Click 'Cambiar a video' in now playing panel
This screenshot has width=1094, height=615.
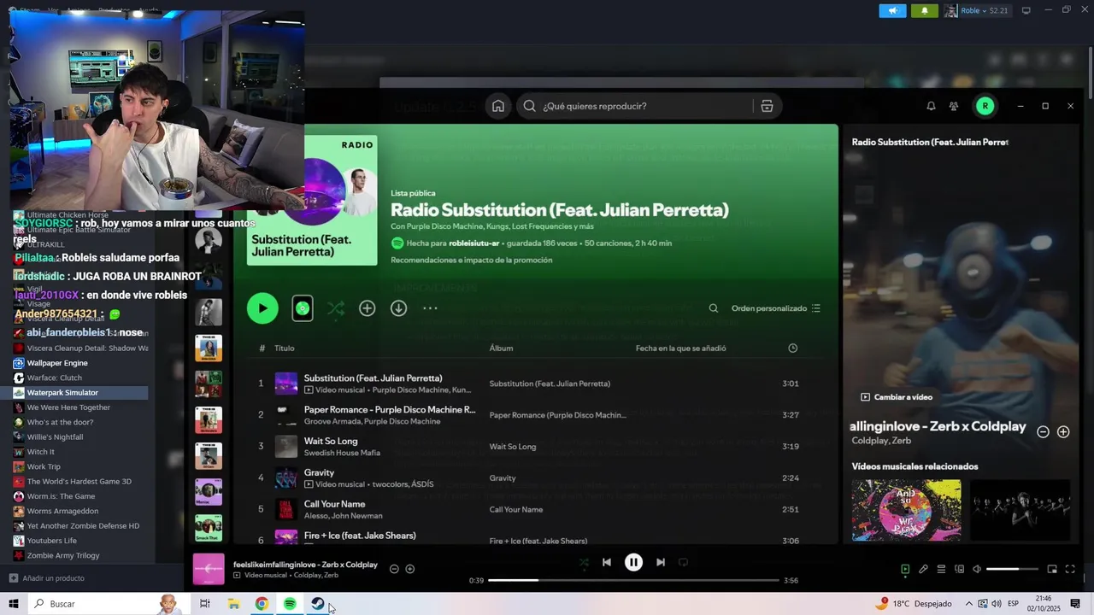coord(897,397)
